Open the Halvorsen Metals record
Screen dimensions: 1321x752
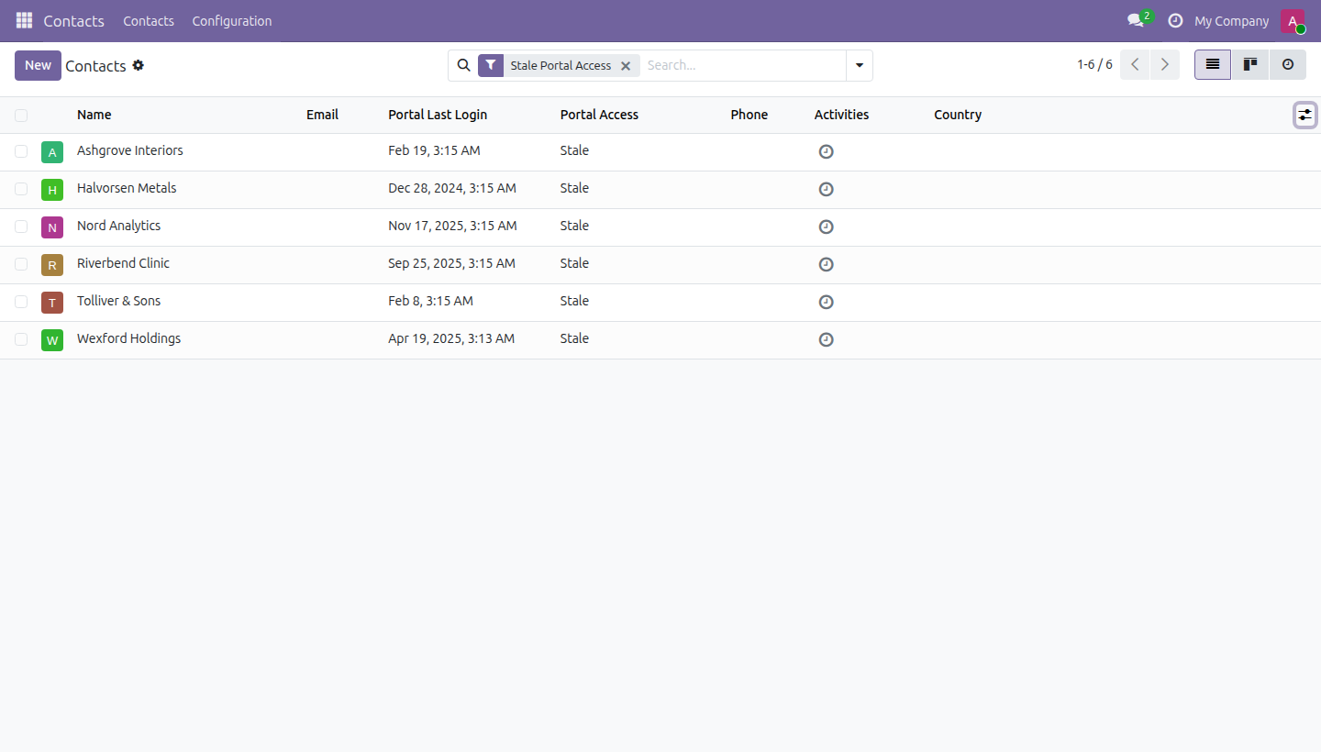pos(127,188)
